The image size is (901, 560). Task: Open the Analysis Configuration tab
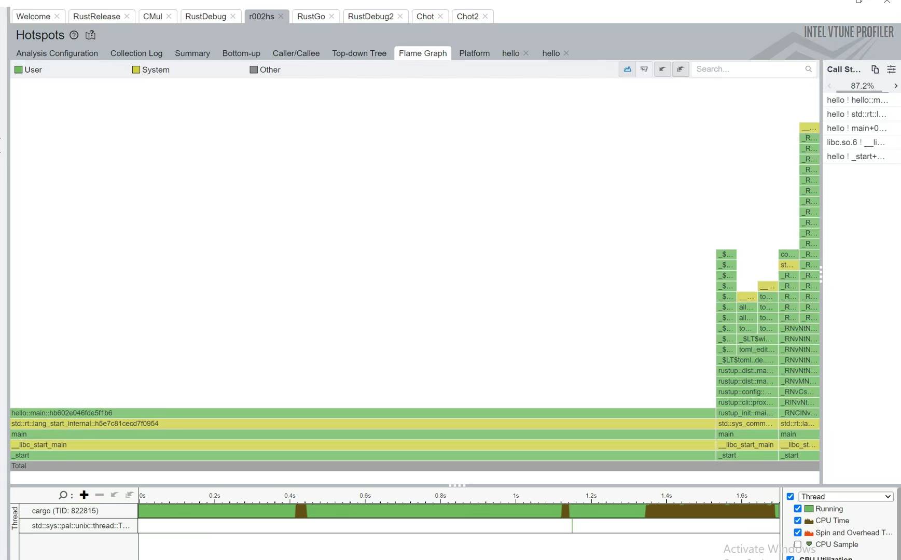click(x=57, y=53)
